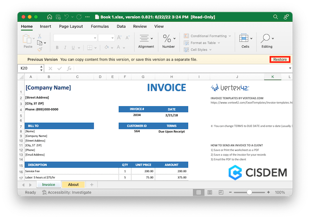
Task: Open the Alignment group icon
Action: (x=144, y=38)
